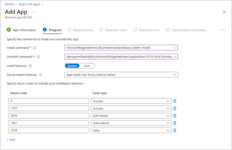Set install behavior to System
232x150 pixels.
pyautogui.click(x=72, y=66)
